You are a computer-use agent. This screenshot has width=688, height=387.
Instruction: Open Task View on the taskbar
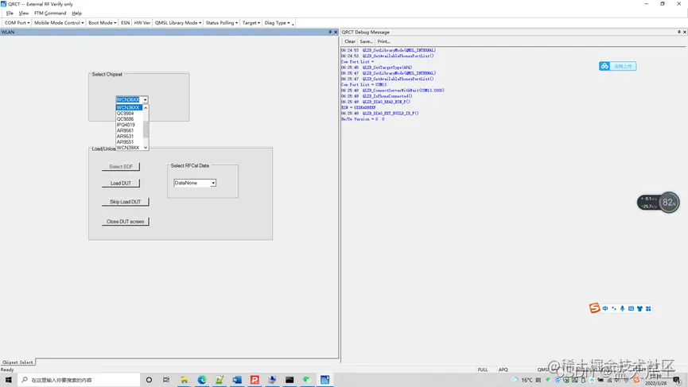pyautogui.click(x=166, y=380)
